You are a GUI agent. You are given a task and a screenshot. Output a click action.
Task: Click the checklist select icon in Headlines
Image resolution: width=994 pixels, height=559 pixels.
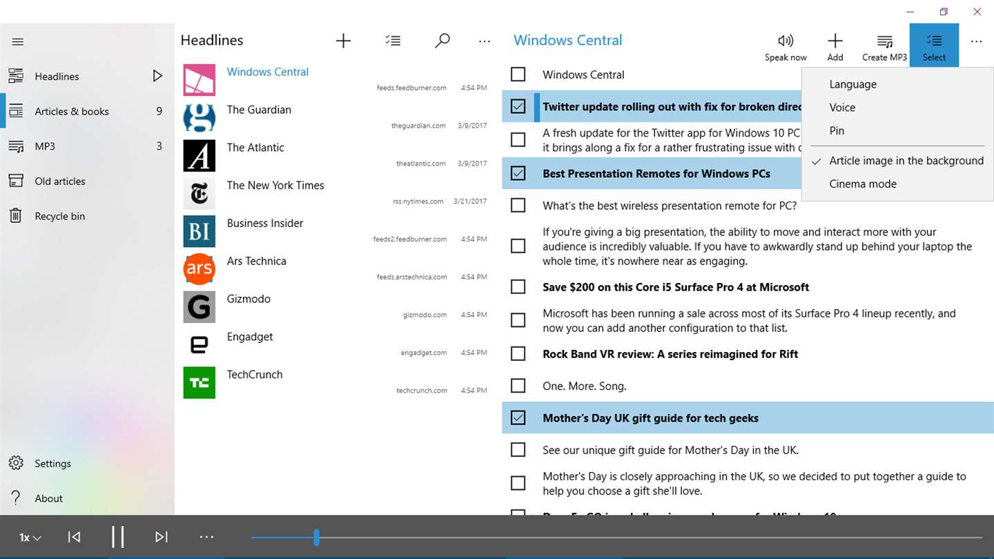[x=393, y=41]
